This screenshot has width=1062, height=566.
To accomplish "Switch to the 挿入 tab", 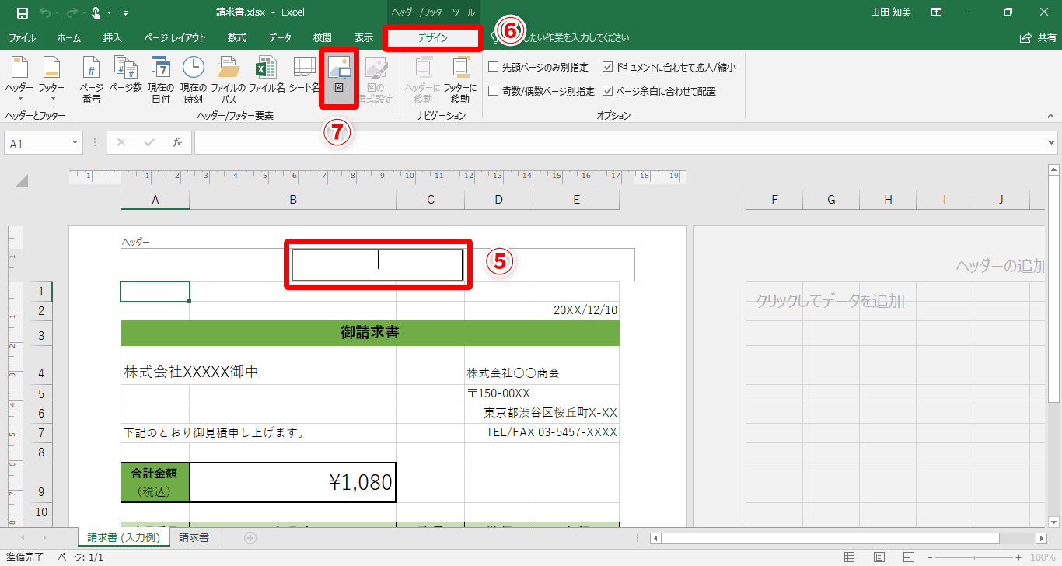I will [x=113, y=37].
